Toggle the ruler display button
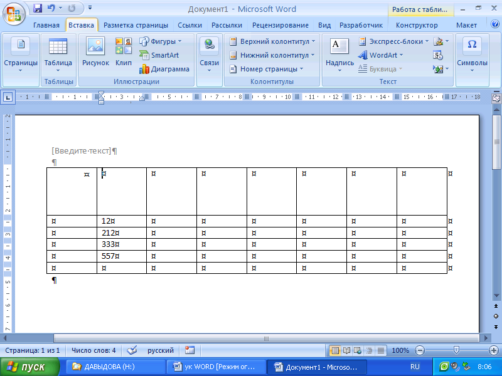The width and height of the screenshot is (502, 376). [x=496, y=99]
